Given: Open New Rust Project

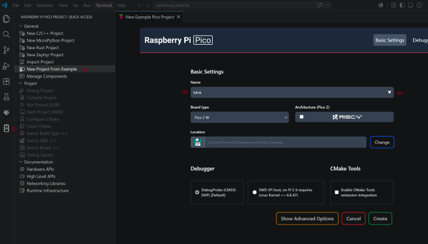Looking at the screenshot, I should [43, 48].
